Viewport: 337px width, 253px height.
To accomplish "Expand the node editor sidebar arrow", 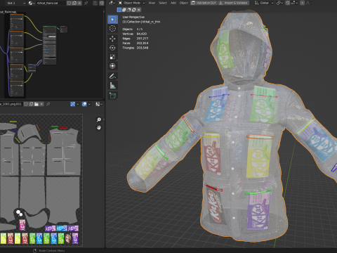I will [x=104, y=11].
